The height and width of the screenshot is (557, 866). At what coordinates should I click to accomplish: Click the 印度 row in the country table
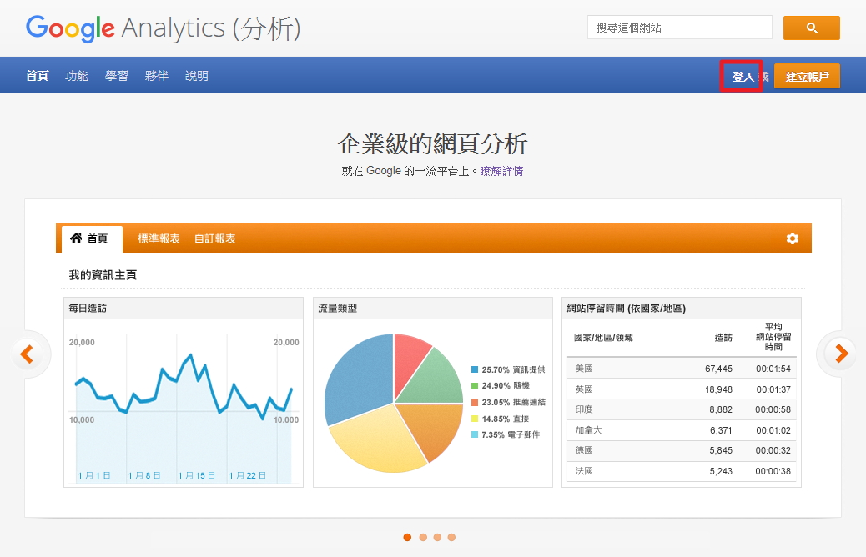click(x=682, y=409)
